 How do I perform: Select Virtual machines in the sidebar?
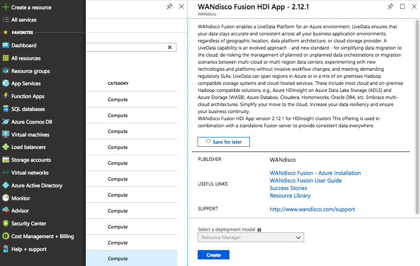(x=30, y=135)
